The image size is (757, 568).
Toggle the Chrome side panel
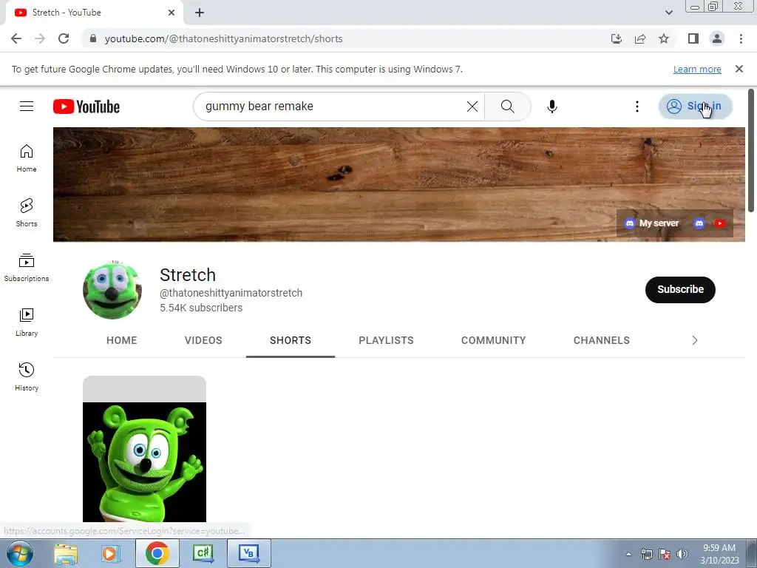click(693, 38)
